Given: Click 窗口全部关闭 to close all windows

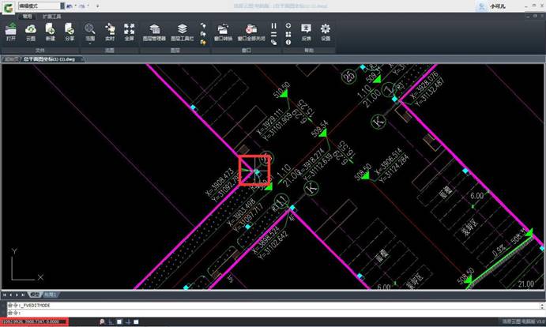Looking at the screenshot, I should click(253, 32).
